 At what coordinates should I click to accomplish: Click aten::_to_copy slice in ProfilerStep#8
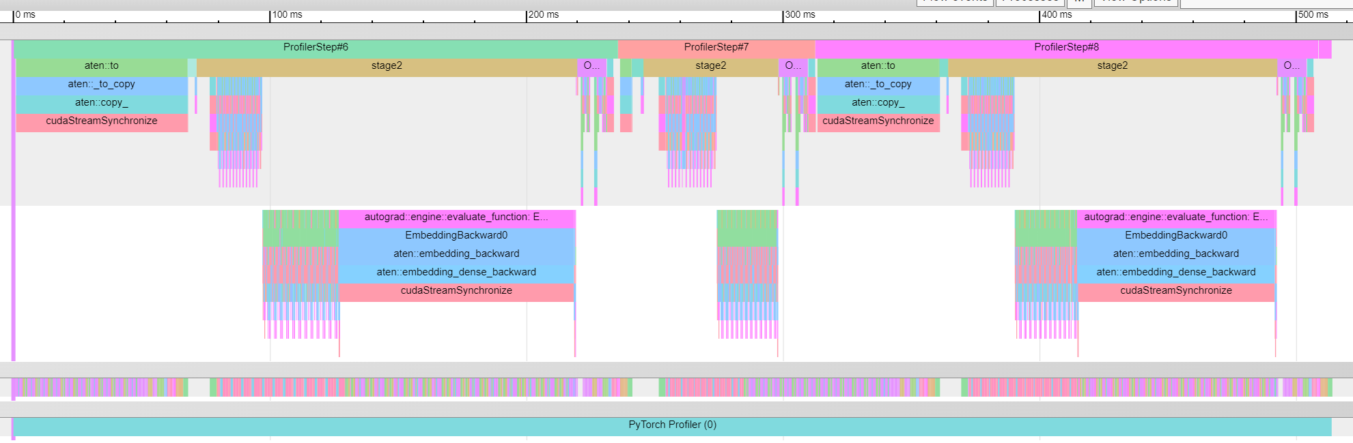[x=878, y=85]
